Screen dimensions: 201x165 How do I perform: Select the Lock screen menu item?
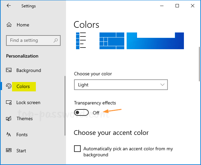click(28, 102)
